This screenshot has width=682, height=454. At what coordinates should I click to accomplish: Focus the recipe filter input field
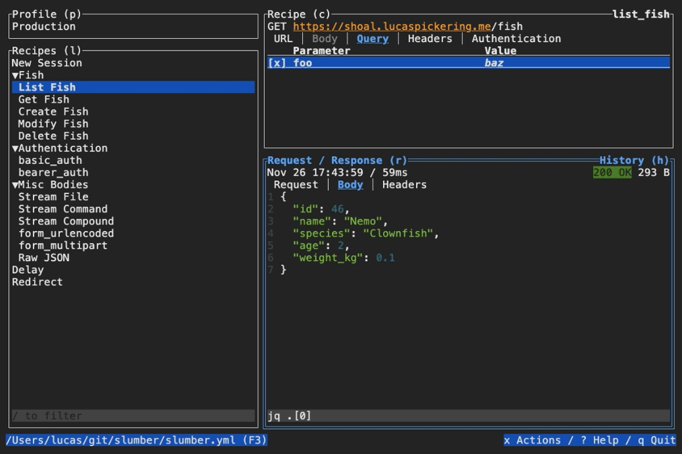133,416
